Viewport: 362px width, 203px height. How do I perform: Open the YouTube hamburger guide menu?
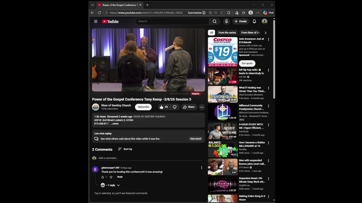click(x=96, y=21)
